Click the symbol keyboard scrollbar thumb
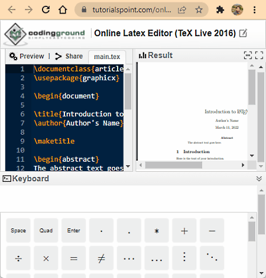 tap(252, 231)
